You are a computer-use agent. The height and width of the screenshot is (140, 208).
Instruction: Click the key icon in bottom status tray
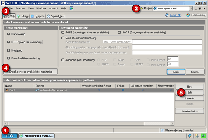pos(190,135)
